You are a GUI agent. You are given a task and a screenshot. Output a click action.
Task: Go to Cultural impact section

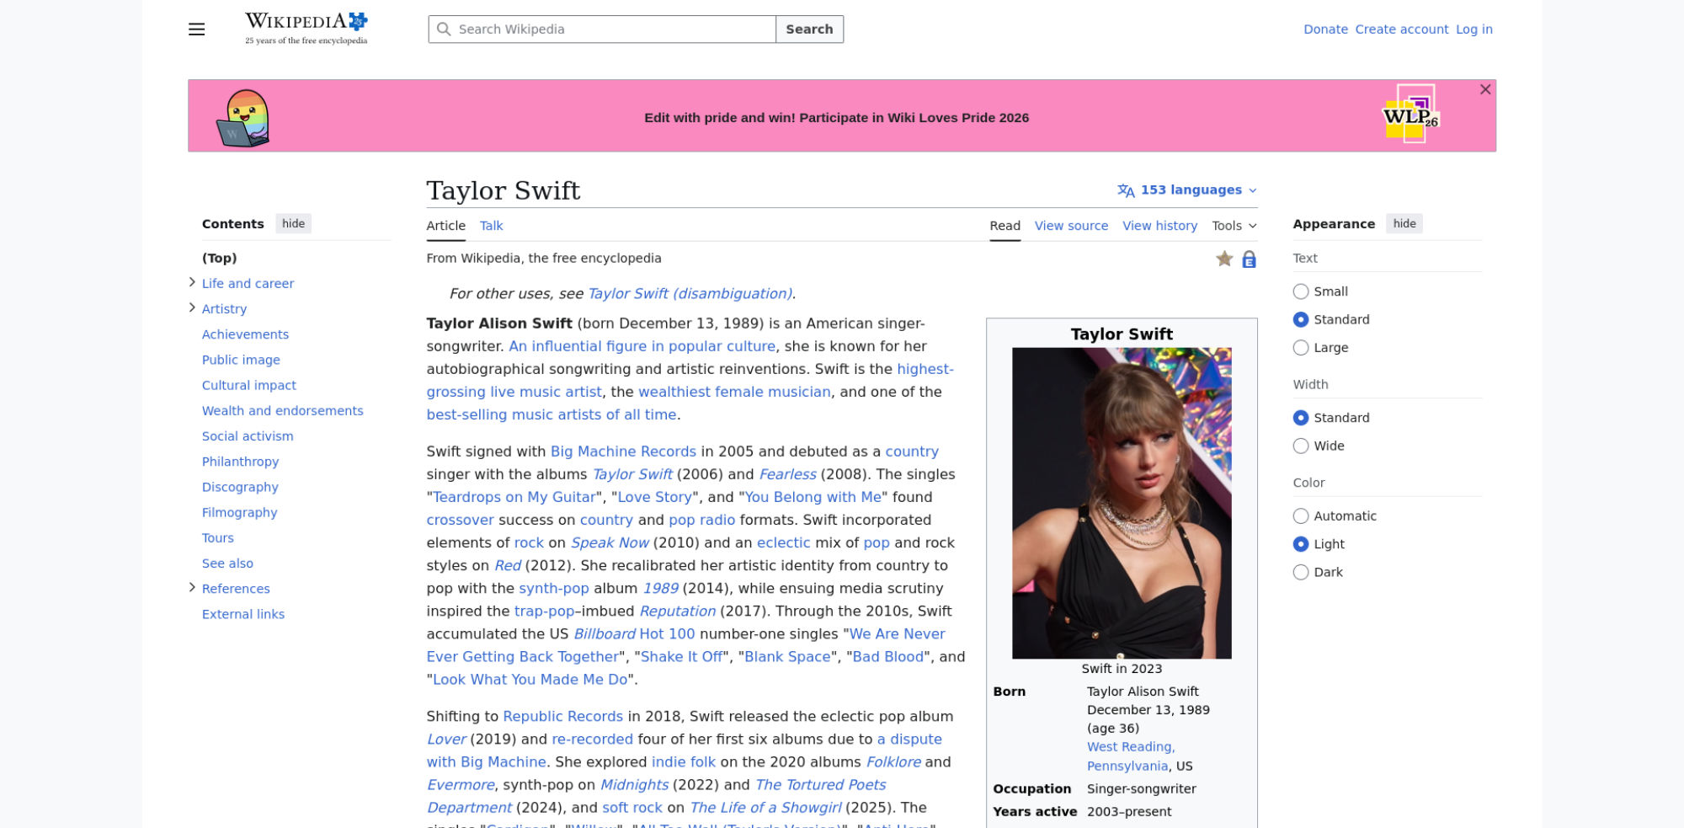pos(249,385)
